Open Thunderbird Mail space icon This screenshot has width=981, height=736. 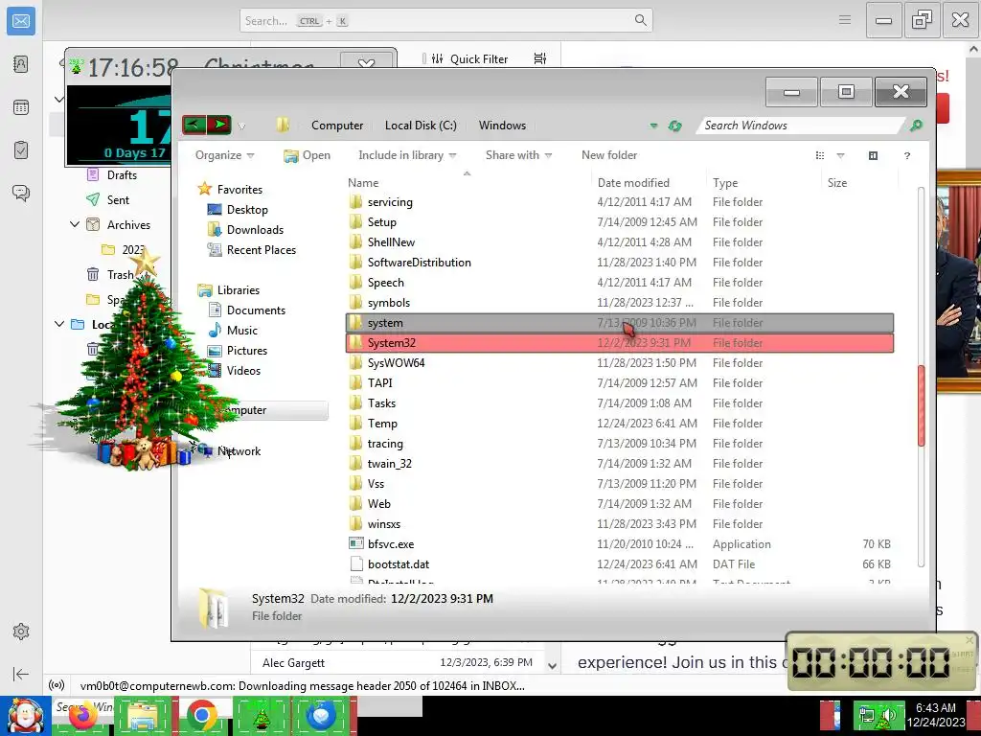click(x=21, y=21)
